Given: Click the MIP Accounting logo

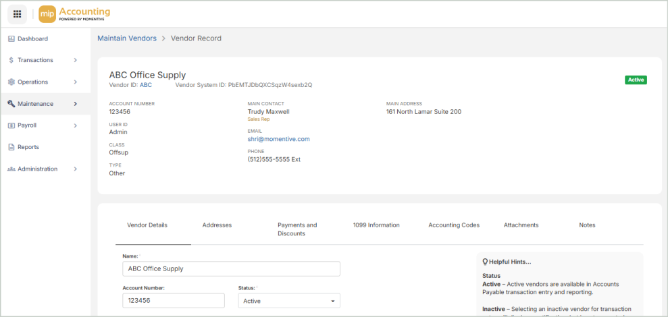Looking at the screenshot, I should click(x=75, y=13).
